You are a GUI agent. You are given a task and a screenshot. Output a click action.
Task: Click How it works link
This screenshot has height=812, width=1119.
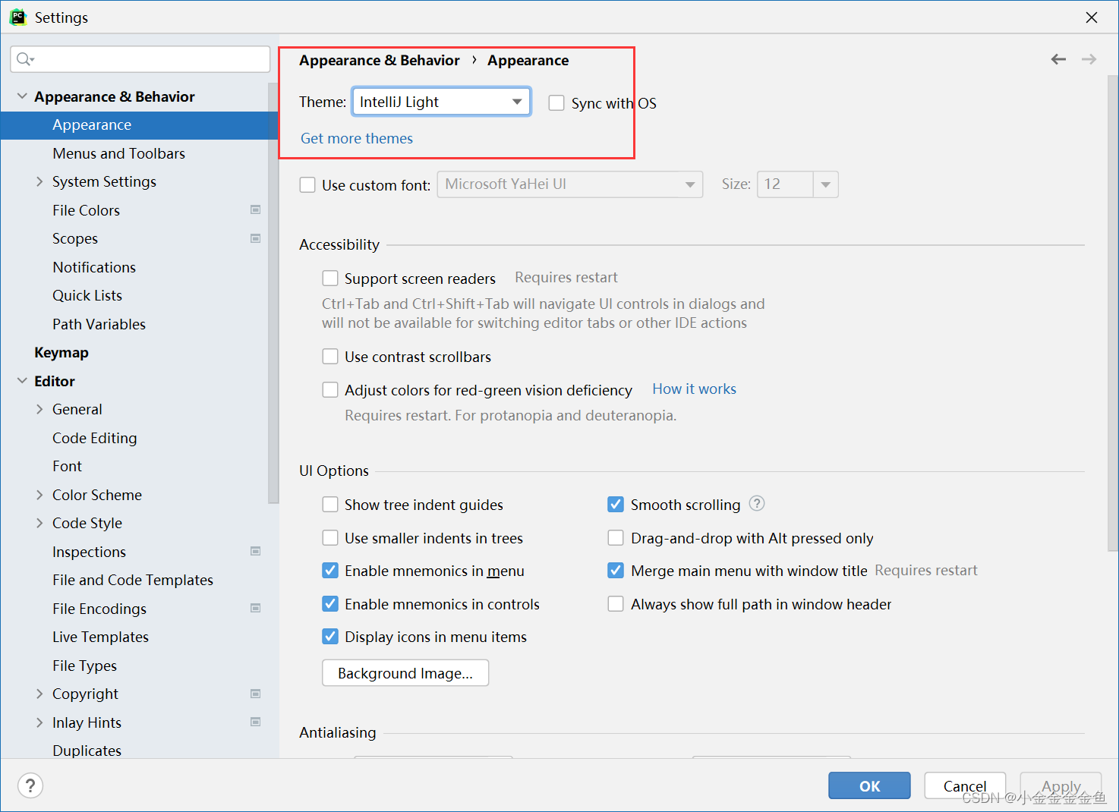[694, 389]
